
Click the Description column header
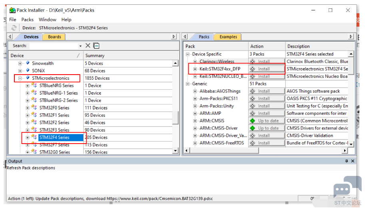point(319,46)
